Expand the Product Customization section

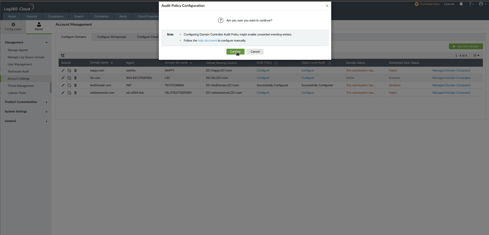[x=26, y=102]
